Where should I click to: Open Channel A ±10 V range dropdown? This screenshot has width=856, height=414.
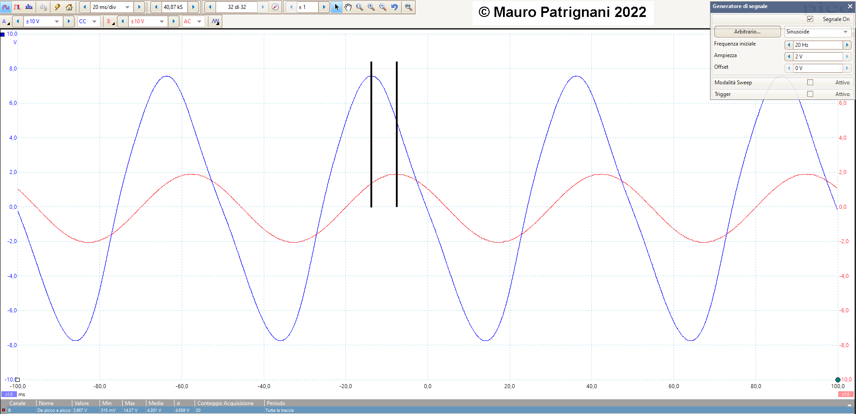57,21
